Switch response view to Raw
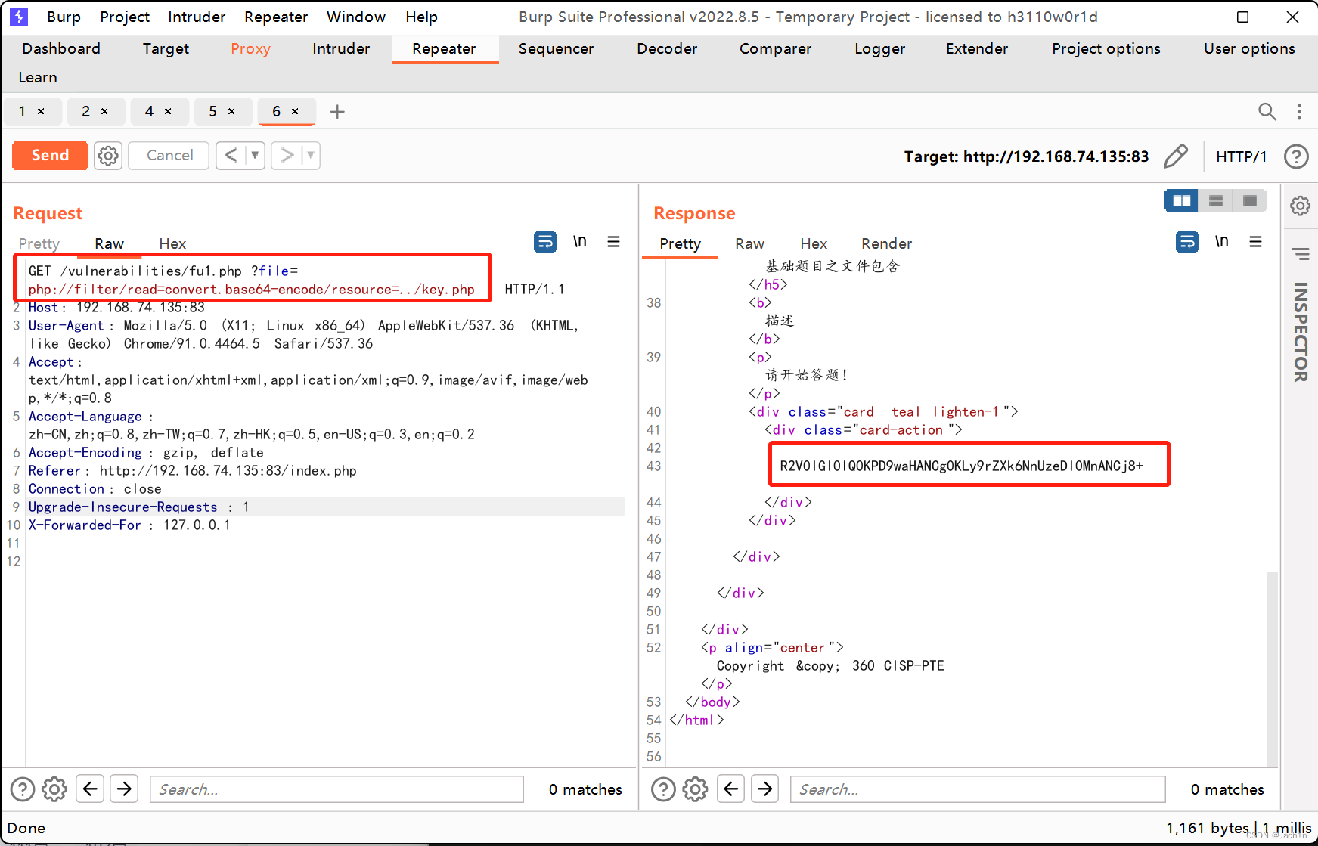Image resolution: width=1318 pixels, height=846 pixels. [749, 243]
